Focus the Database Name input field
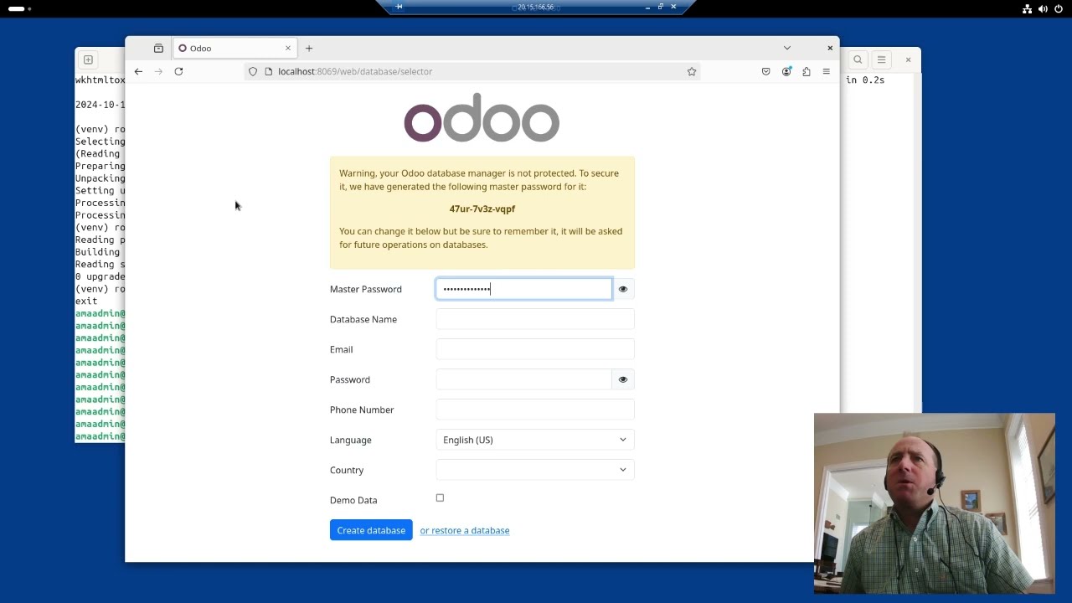 coord(535,319)
